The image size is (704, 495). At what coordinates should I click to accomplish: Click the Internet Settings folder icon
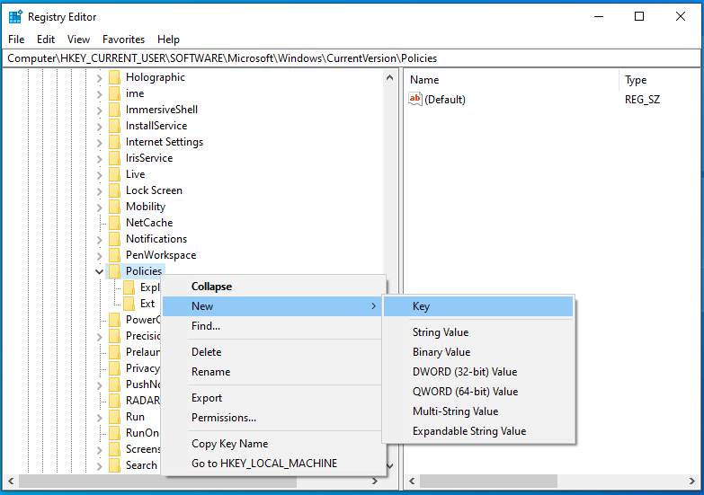(x=114, y=142)
